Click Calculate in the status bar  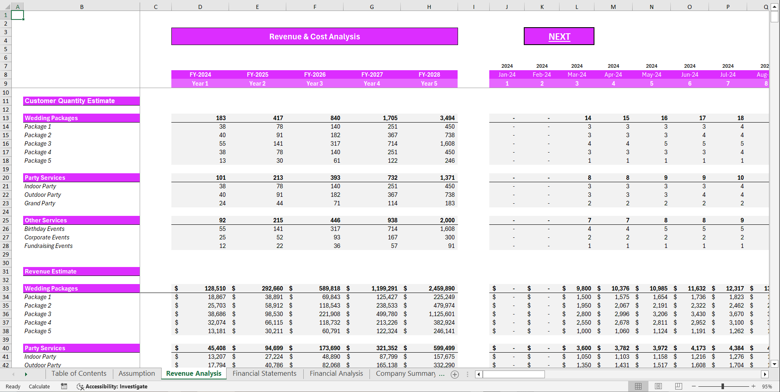point(39,386)
